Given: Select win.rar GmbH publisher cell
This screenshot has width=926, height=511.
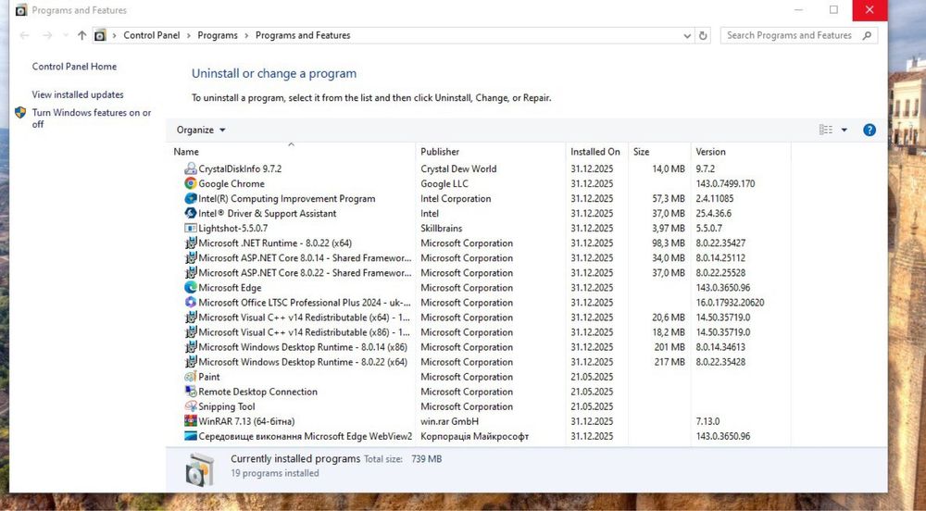Looking at the screenshot, I should [449, 421].
